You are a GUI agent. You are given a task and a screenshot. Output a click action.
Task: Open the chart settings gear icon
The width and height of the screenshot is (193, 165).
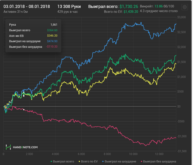184,7
